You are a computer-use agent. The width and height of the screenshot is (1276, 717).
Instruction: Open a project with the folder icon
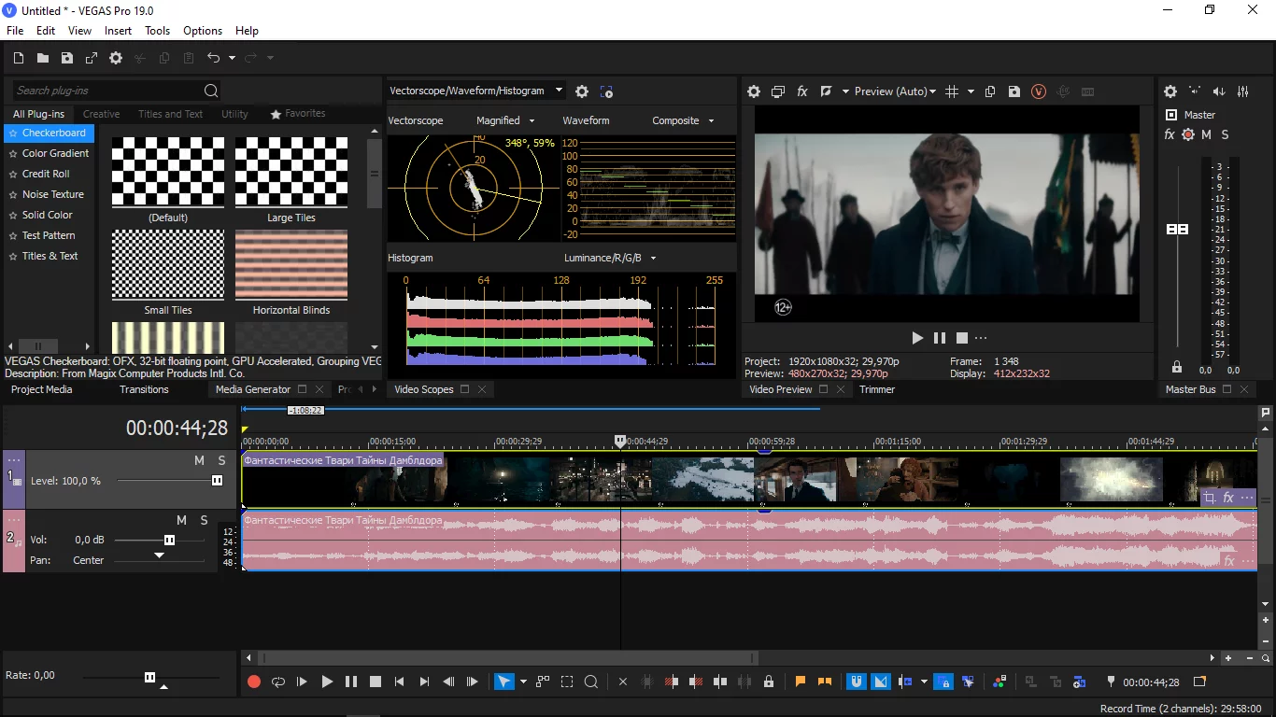pyautogui.click(x=43, y=58)
